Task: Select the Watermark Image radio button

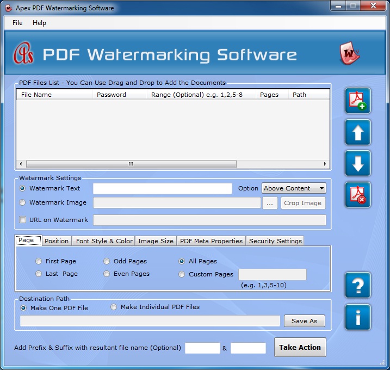Action: click(22, 202)
